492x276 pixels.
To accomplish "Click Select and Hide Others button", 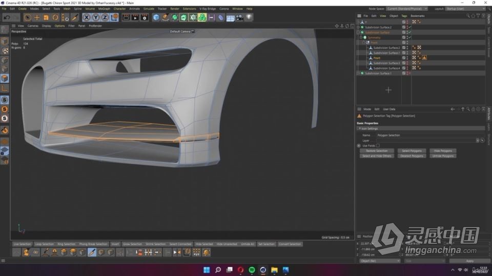I will click(377, 156).
